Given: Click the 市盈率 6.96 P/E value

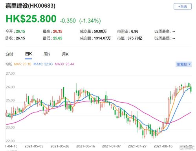Looking at the screenshot, I should tap(128, 31).
